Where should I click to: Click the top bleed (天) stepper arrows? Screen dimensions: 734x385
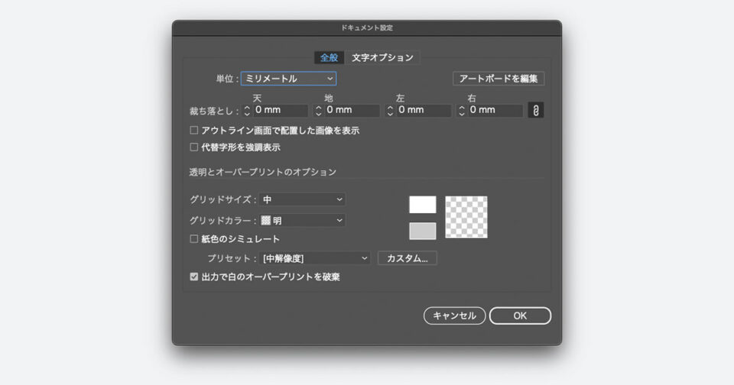247,111
